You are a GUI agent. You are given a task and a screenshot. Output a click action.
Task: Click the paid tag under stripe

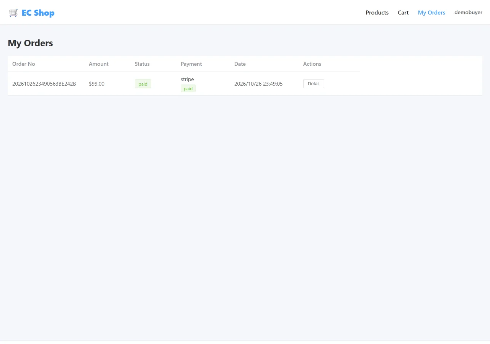click(x=188, y=89)
